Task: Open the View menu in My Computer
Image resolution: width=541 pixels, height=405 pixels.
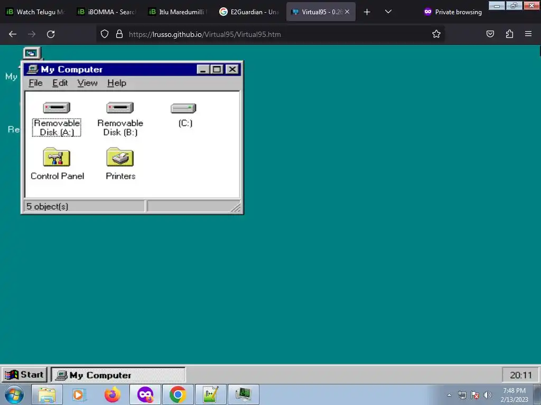Action: pos(87,83)
